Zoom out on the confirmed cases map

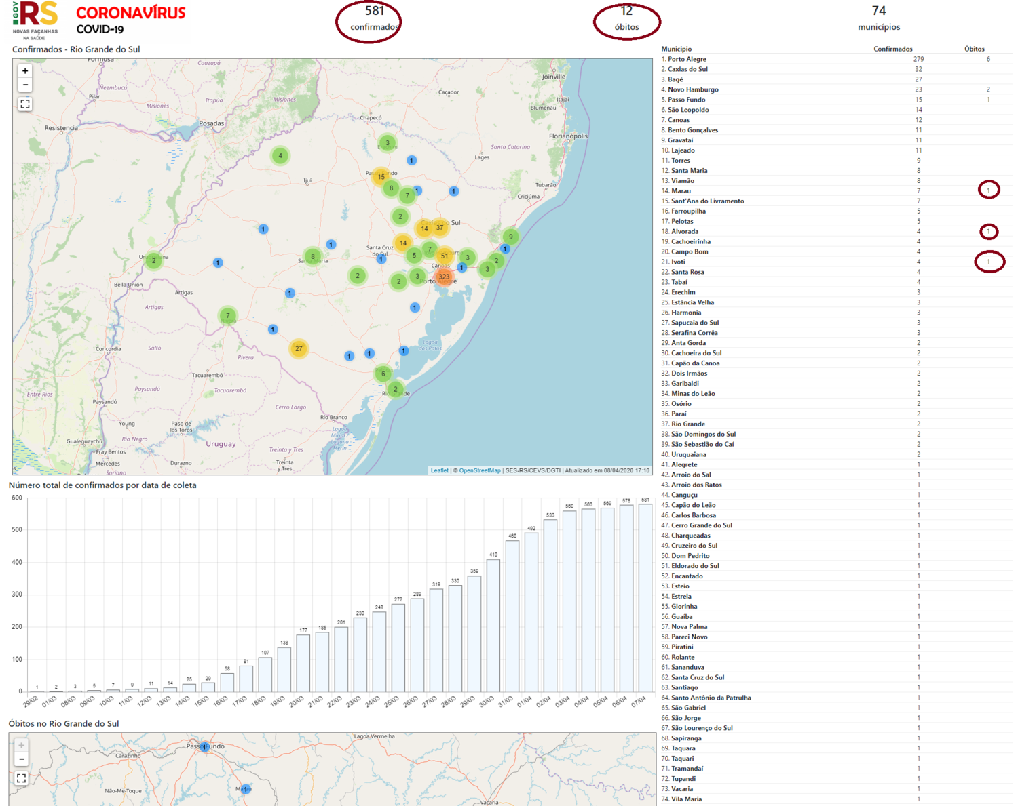tap(25, 85)
